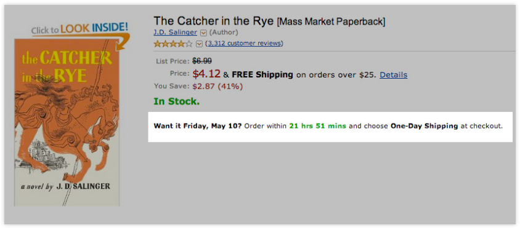Click the Mass Market Paperback format label
The image size is (520, 228).
point(331,22)
